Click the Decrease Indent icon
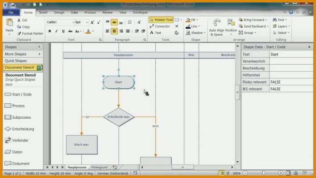The height and width of the screenshot is (178, 316). (137, 31)
